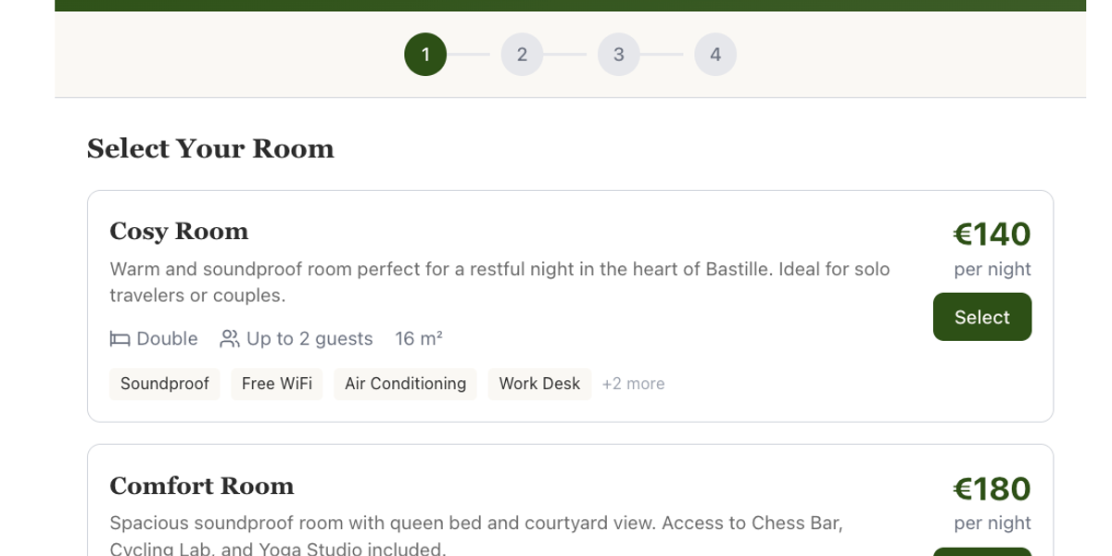Click the Free WiFi amenity tag

[276, 383]
